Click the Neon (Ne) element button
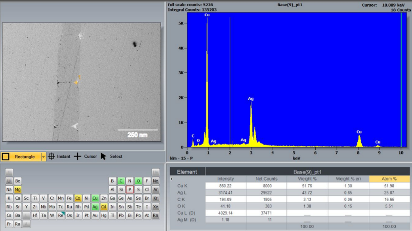The height and width of the screenshot is (231, 412). [156, 181]
